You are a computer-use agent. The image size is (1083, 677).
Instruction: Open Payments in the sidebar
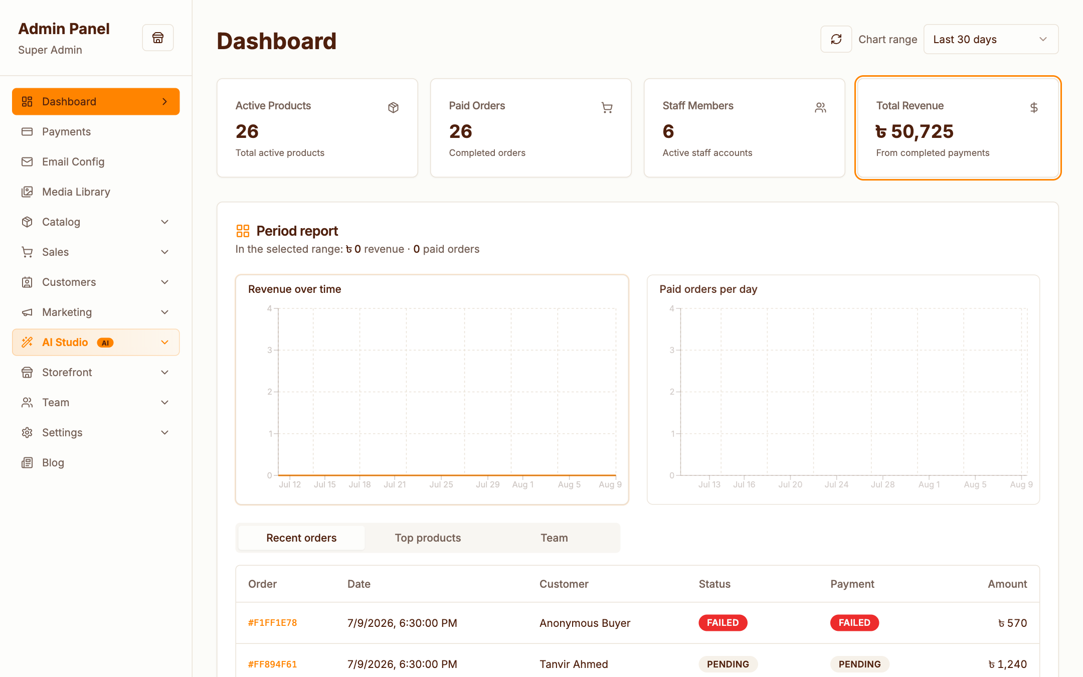(96, 131)
